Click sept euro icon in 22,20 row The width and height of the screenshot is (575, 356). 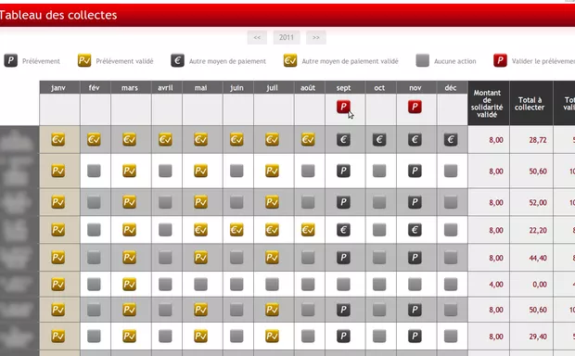click(343, 230)
